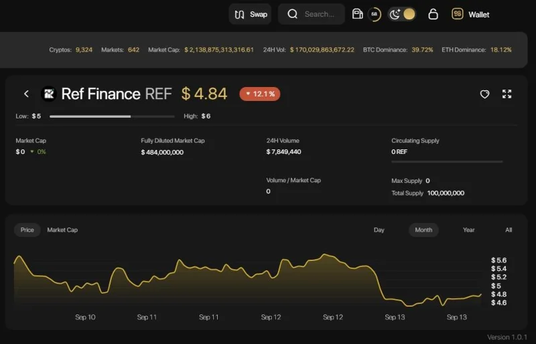The image size is (536, 344).
Task: Click the Sep 10 x-axis label
Action: 85,317
